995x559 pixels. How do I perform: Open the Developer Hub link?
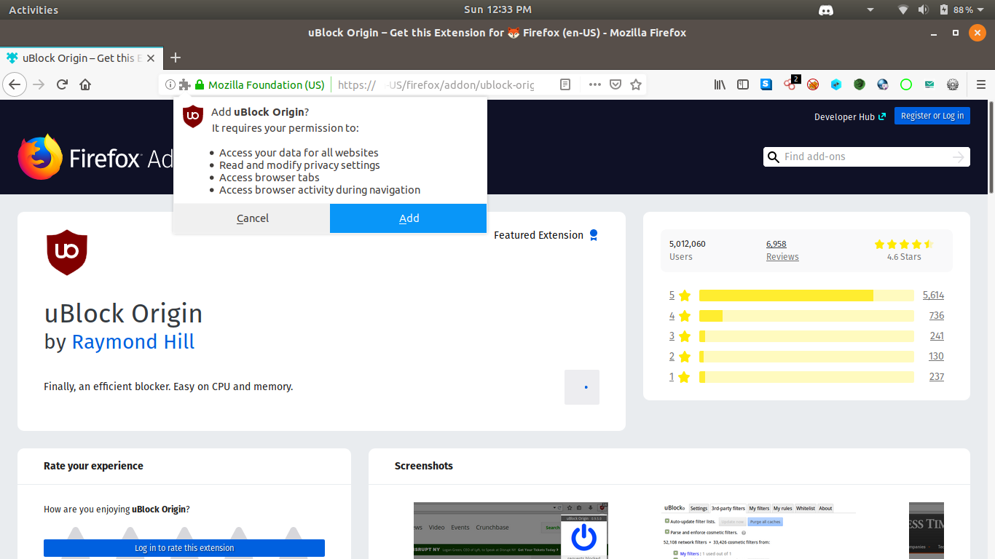pos(850,116)
